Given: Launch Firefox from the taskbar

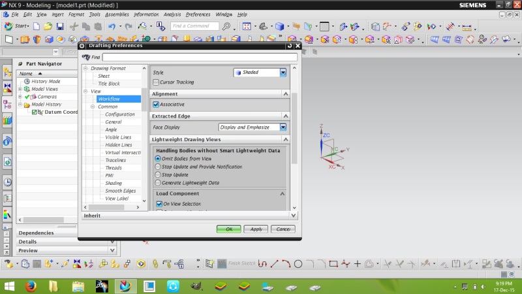Looking at the screenshot, I should point(31,286).
